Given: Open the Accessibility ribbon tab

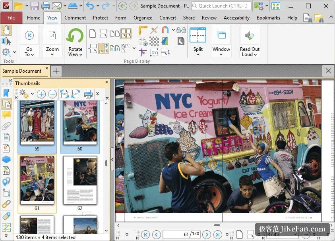Looking at the screenshot, I should tap(236, 18).
